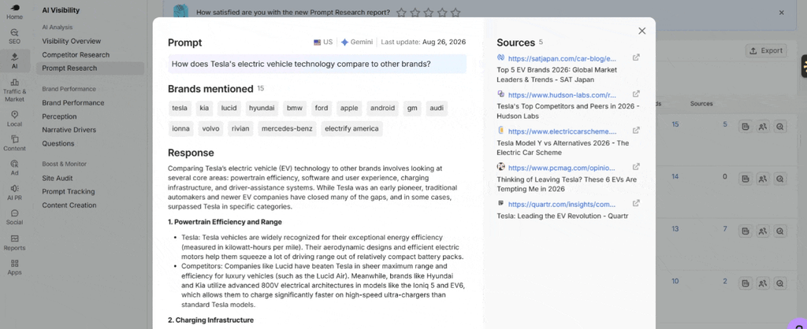Click the Export button

point(766,50)
